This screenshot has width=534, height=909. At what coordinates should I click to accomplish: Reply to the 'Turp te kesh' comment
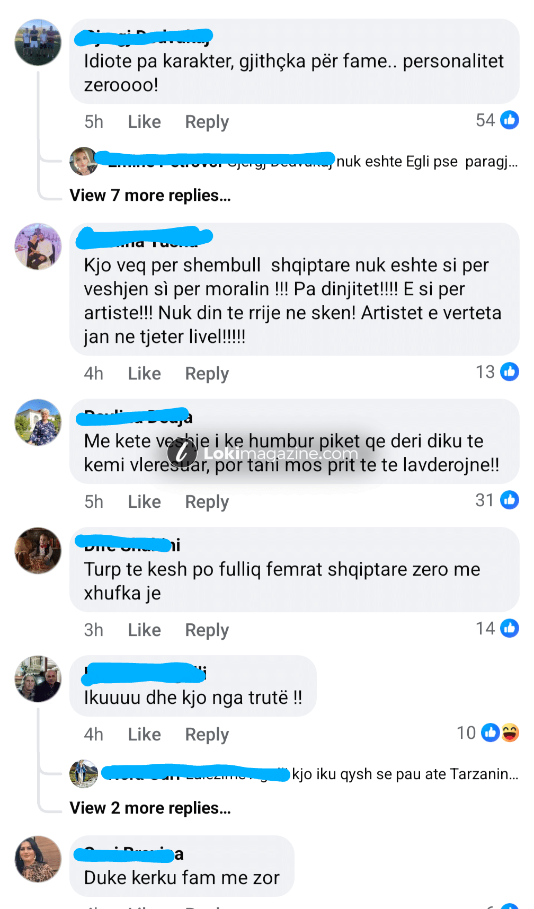pyautogui.click(x=207, y=630)
